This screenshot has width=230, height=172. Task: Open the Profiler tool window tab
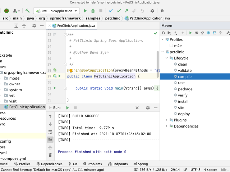pyautogui.click(x=22, y=164)
